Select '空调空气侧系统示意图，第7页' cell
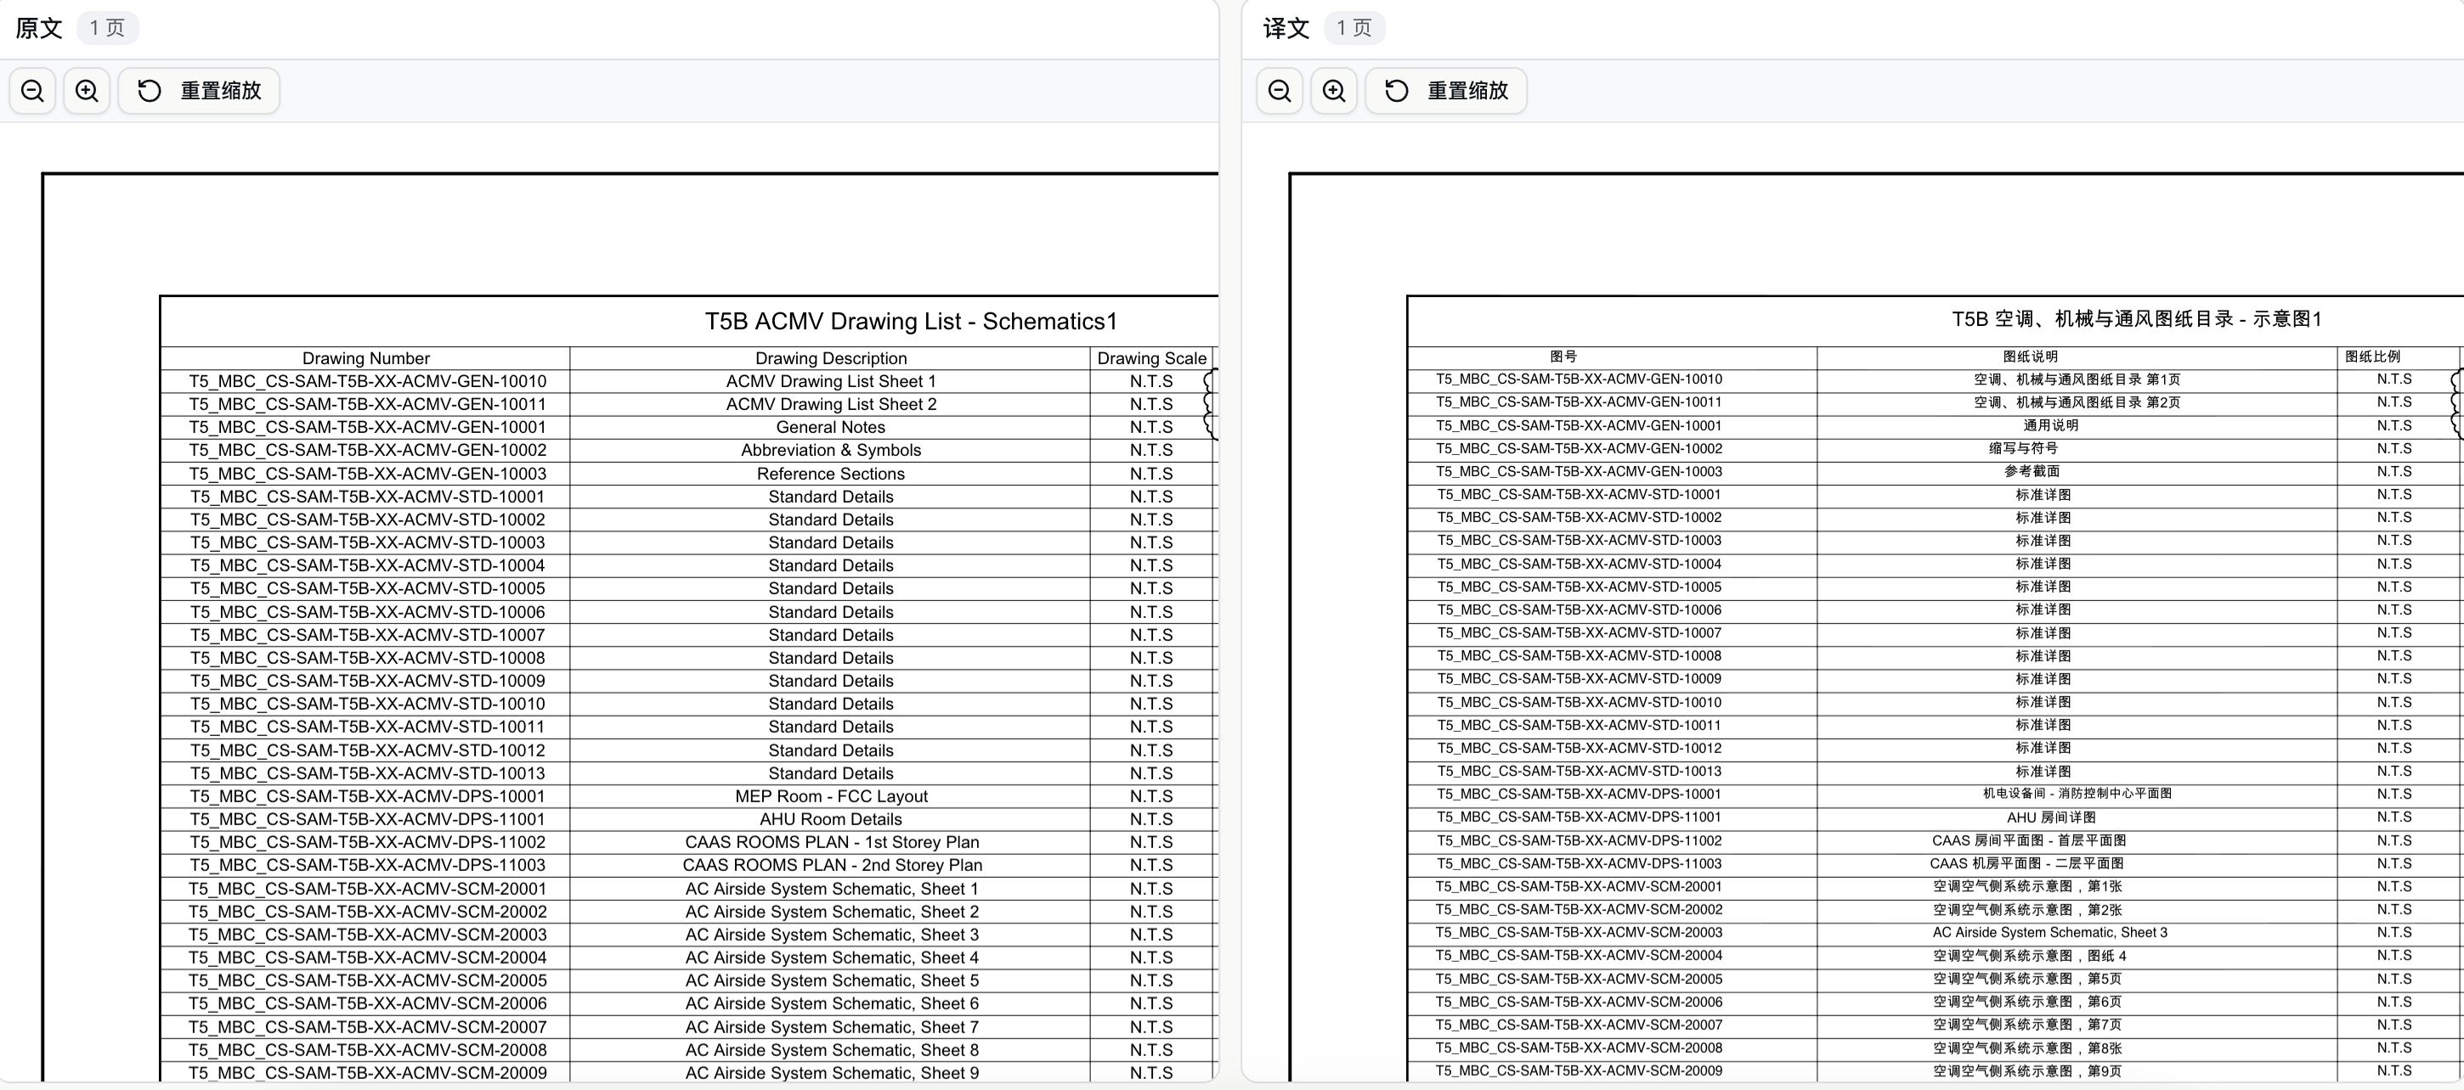 pyautogui.click(x=2027, y=1025)
